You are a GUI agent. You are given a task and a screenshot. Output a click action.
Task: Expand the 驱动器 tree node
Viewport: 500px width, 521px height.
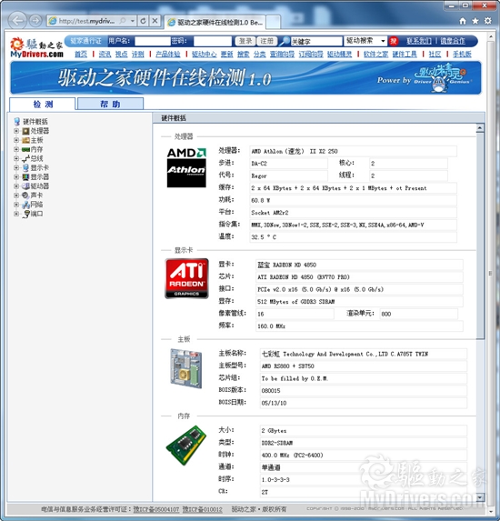click(16, 186)
